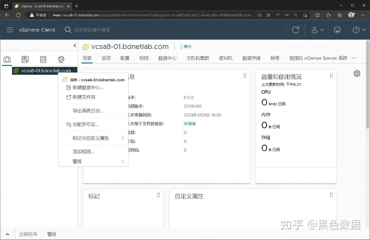Click the 不安全 site security warning

38,15
